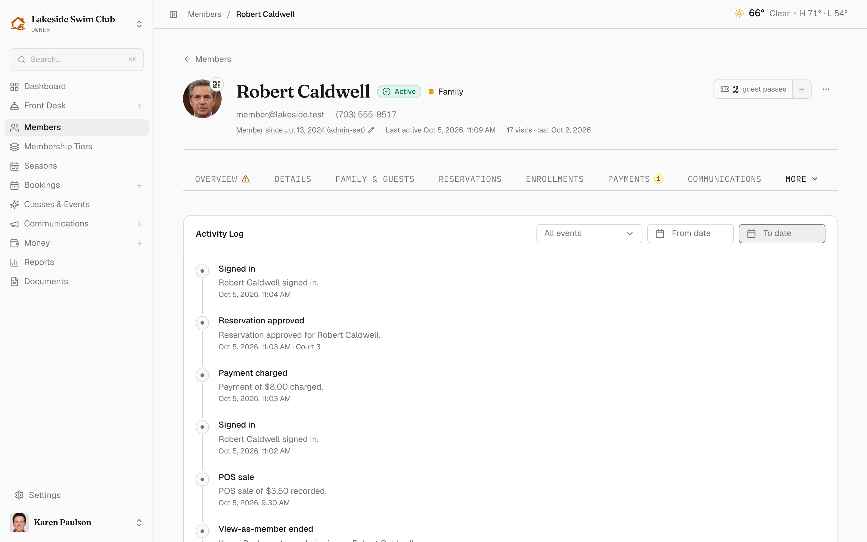Open the member QR code icon

217,84
